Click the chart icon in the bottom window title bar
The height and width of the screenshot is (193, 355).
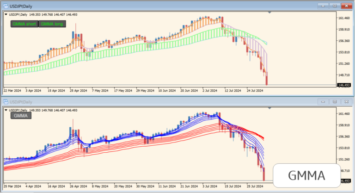6,101
